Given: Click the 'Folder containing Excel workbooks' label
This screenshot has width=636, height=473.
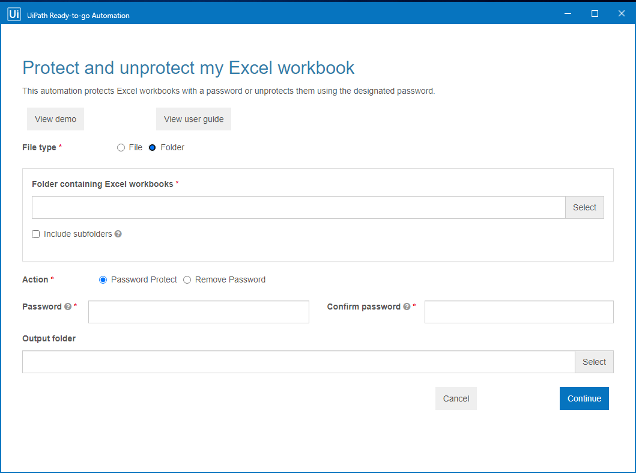Looking at the screenshot, I should (103, 184).
